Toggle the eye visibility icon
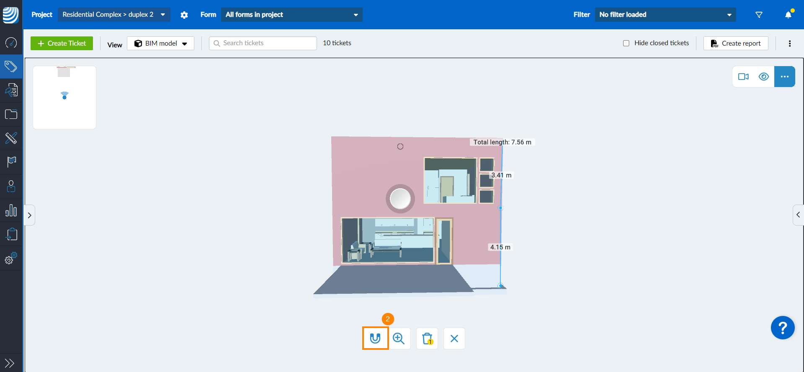Image resolution: width=804 pixels, height=372 pixels. 764,77
